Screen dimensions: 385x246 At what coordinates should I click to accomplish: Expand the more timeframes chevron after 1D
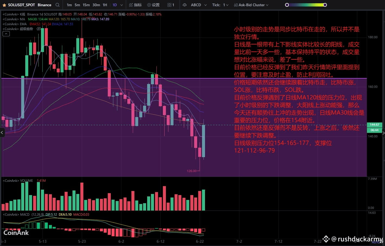(121, 5)
